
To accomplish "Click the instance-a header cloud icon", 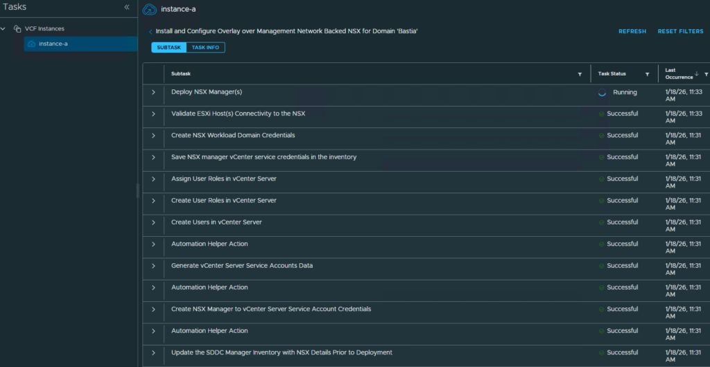I will pos(149,10).
